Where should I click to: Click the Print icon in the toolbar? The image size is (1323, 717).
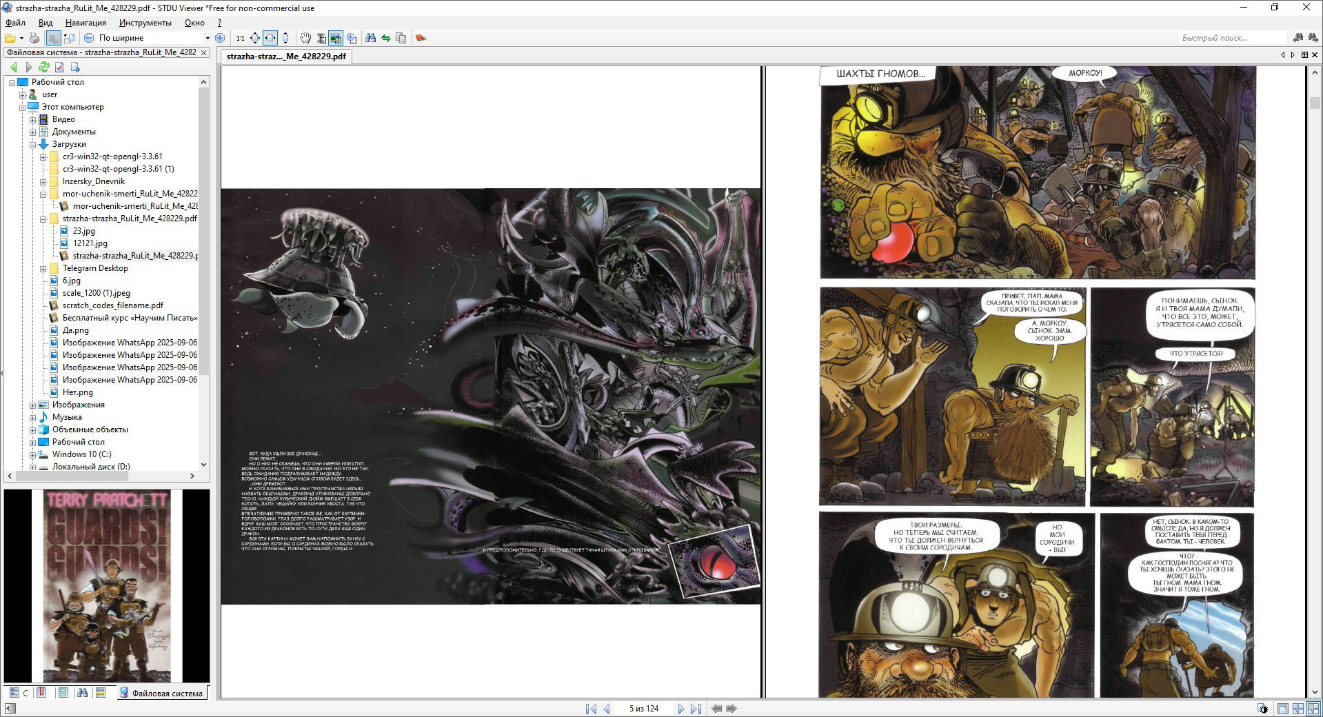34,38
